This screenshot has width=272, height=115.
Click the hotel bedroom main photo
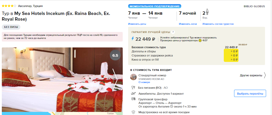(62, 80)
